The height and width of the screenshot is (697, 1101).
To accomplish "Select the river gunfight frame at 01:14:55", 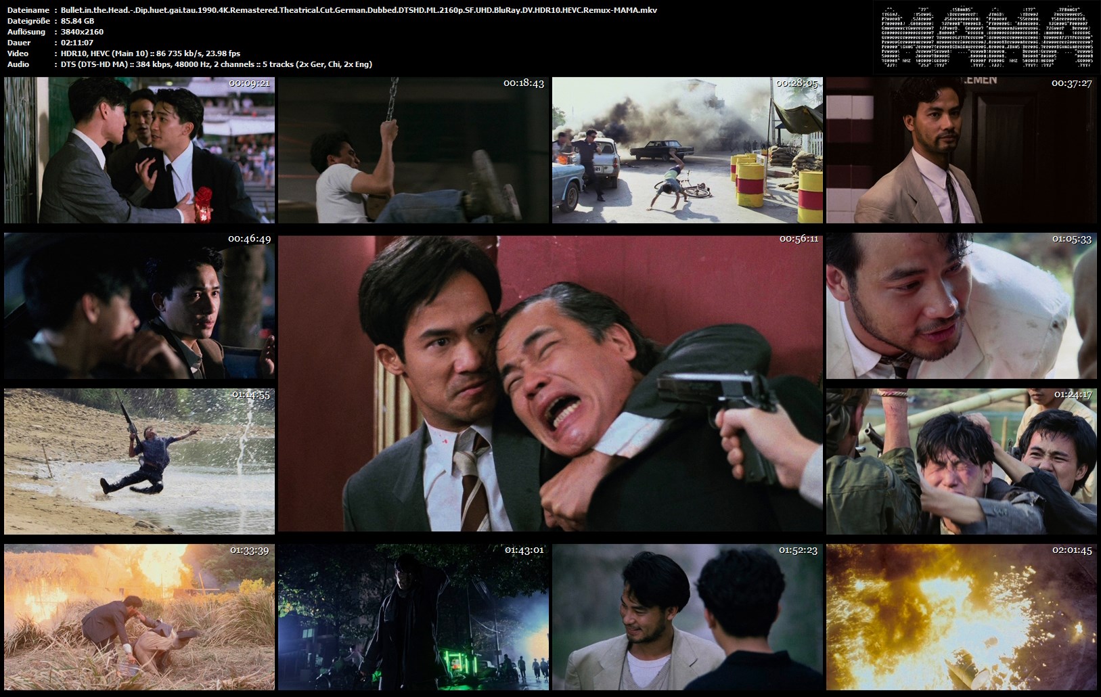I will 139,462.
